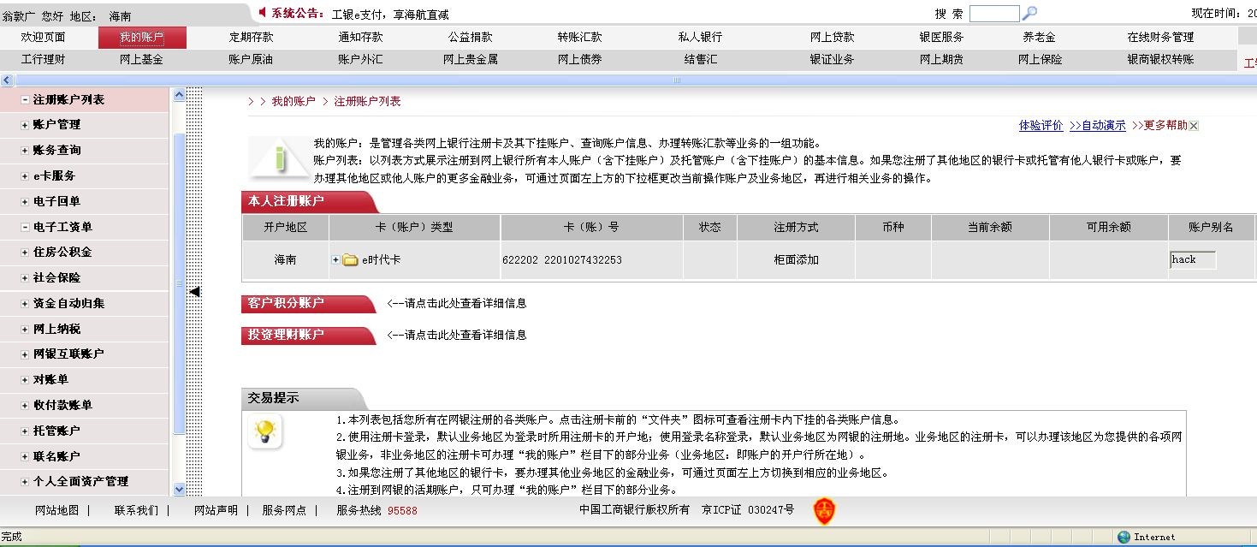Viewport: 1257px width, 547px height.
Task: Open 网上贷款 menu
Action: [x=832, y=38]
